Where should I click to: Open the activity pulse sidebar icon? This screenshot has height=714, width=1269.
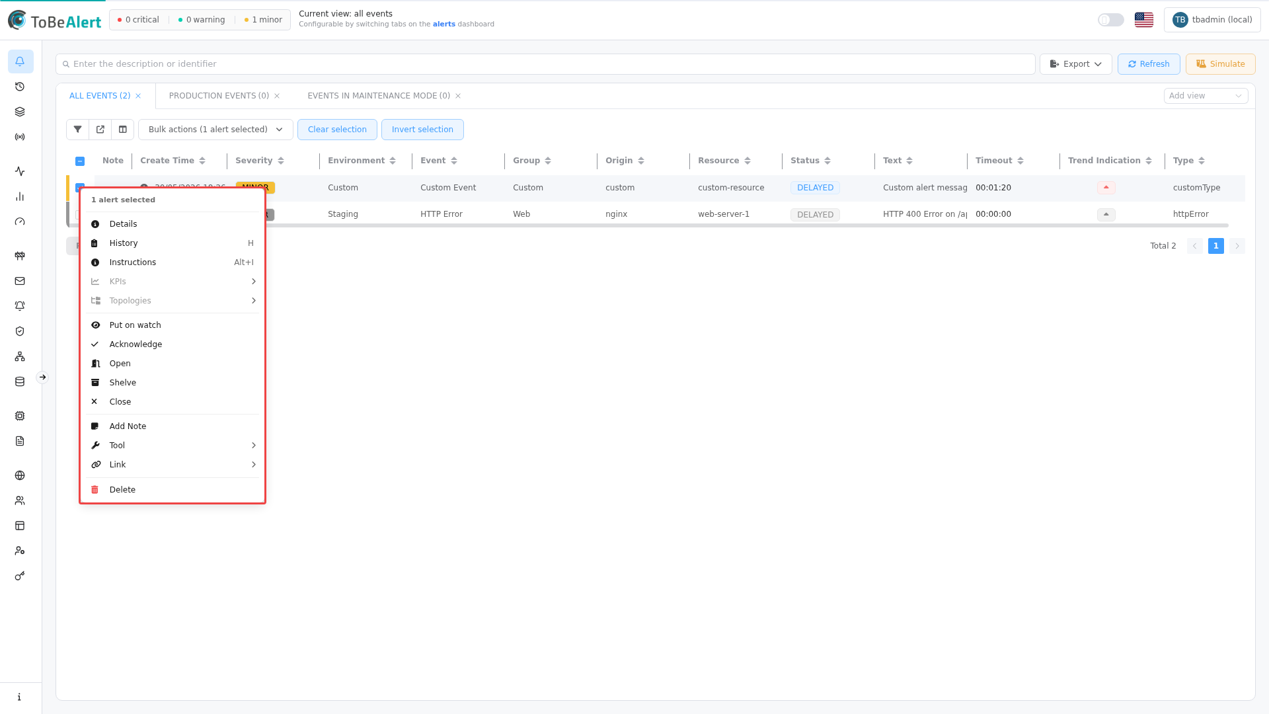(20, 171)
